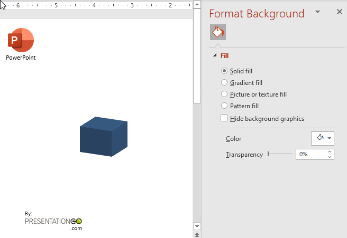Open the Fill paint bucket tab

pyautogui.click(x=218, y=32)
